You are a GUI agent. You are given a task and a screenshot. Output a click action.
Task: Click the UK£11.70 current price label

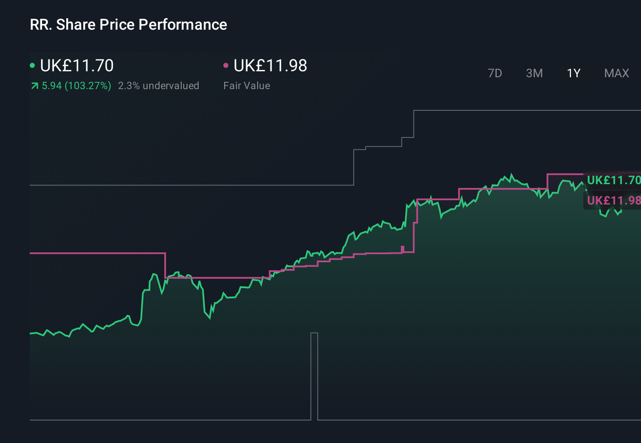tap(76, 66)
